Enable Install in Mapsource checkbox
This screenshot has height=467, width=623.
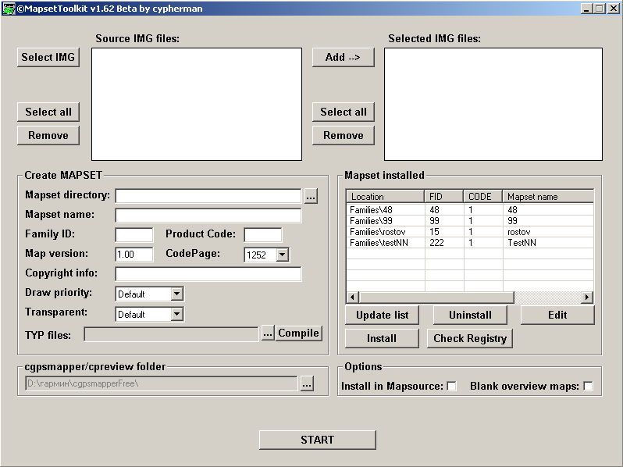tap(451, 387)
